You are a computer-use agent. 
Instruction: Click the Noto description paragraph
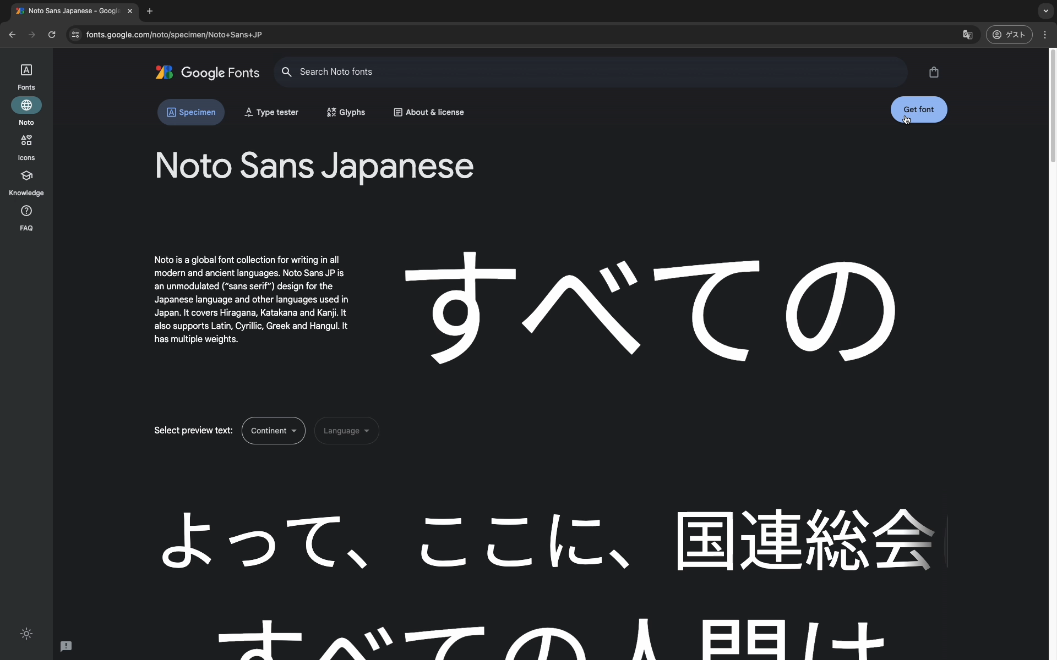252,299
